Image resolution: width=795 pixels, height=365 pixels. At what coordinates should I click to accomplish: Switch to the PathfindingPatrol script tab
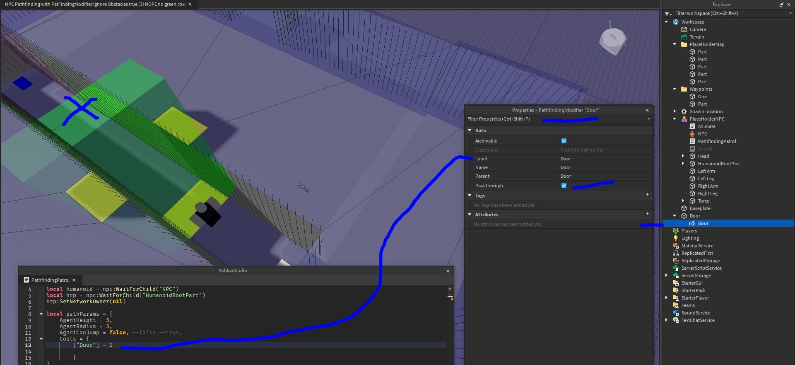point(50,280)
